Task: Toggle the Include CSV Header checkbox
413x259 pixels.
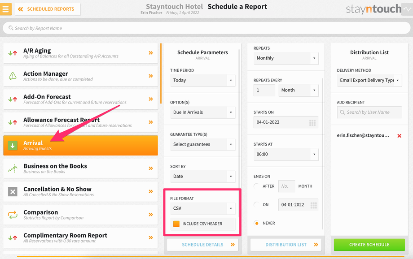Action: pyautogui.click(x=176, y=224)
